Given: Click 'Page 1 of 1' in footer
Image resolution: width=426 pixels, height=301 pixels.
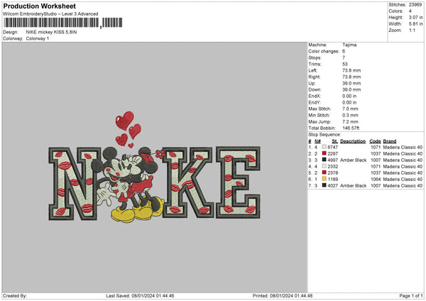Looking at the screenshot, I should 411,295.
